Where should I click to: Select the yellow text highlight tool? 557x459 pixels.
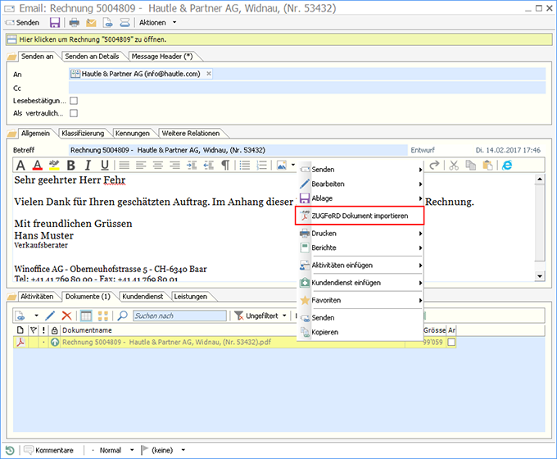click(x=54, y=166)
